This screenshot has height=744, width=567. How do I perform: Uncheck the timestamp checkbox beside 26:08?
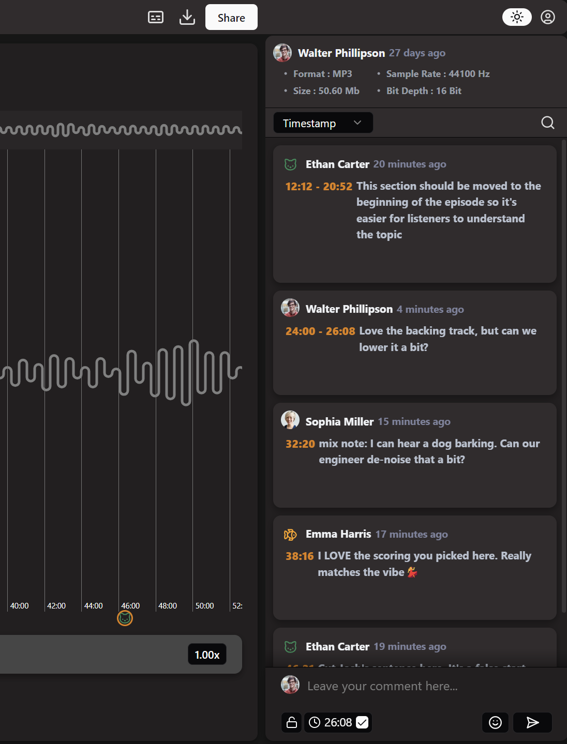[362, 722]
